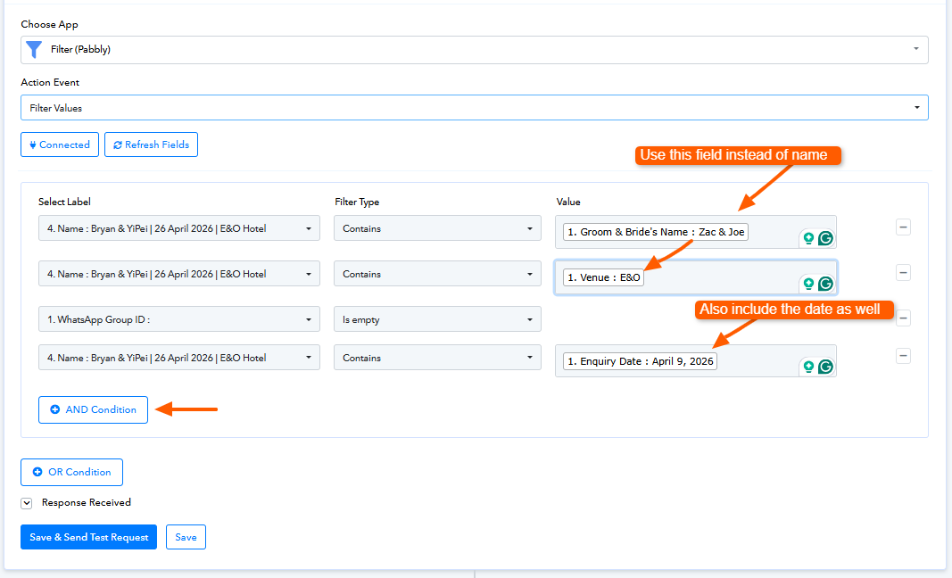Click the Groom & Bride's Name value field
The image size is (952, 578).
tap(696, 232)
